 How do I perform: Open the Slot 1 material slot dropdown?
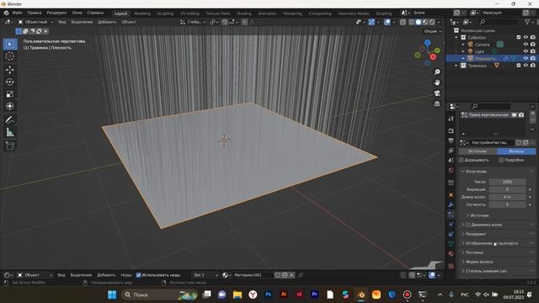click(x=205, y=275)
